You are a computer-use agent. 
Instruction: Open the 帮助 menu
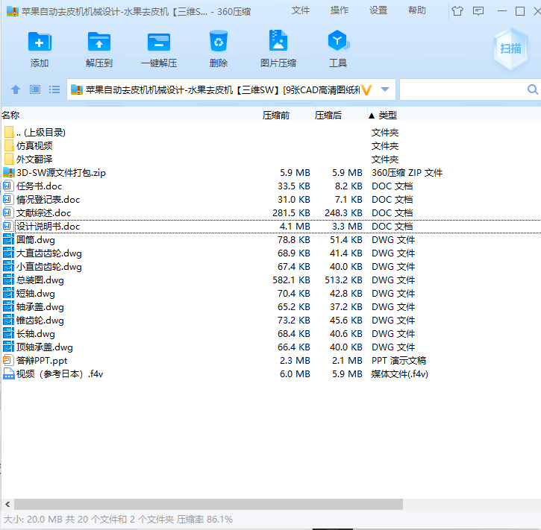[x=417, y=10]
